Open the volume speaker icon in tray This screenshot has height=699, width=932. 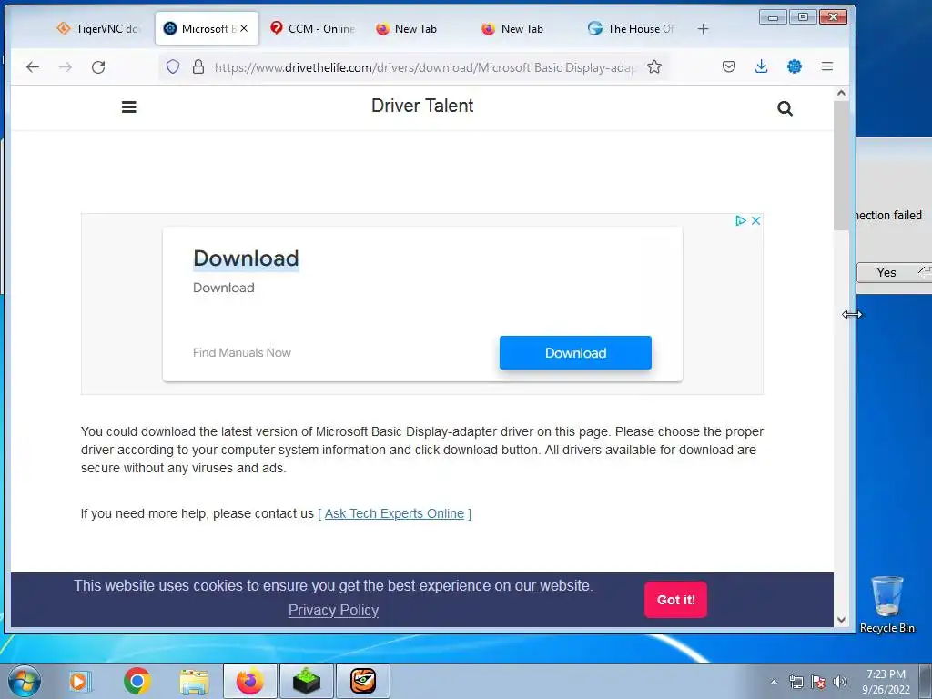(x=840, y=682)
